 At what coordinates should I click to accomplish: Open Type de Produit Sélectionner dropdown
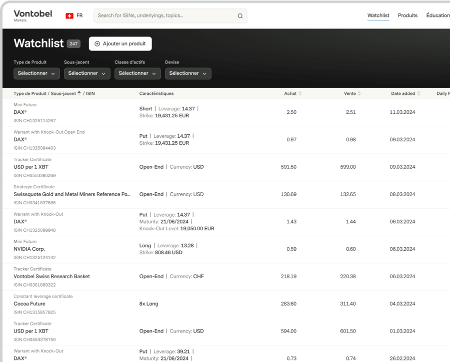coord(36,73)
